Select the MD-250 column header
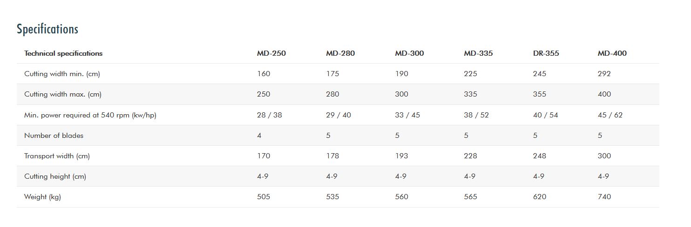691x227 pixels. point(271,53)
